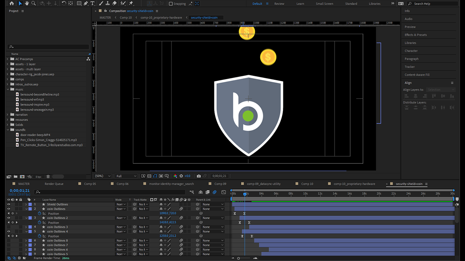Open the Review workspace
465x261 pixels.
tap(279, 4)
